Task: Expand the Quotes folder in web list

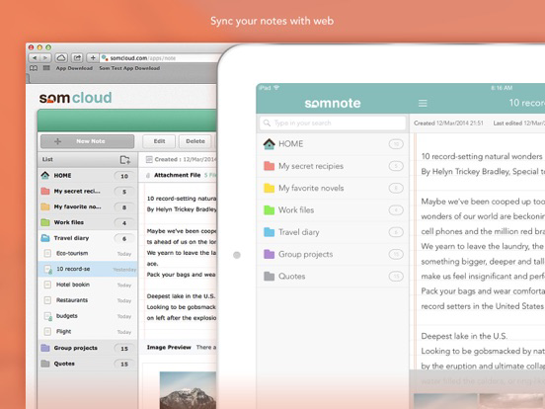Action: pos(45,364)
